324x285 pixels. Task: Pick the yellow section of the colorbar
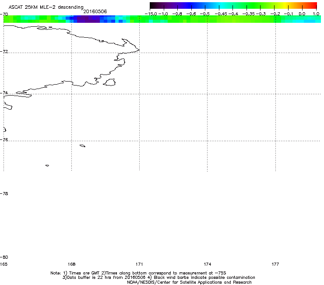(285, 5)
